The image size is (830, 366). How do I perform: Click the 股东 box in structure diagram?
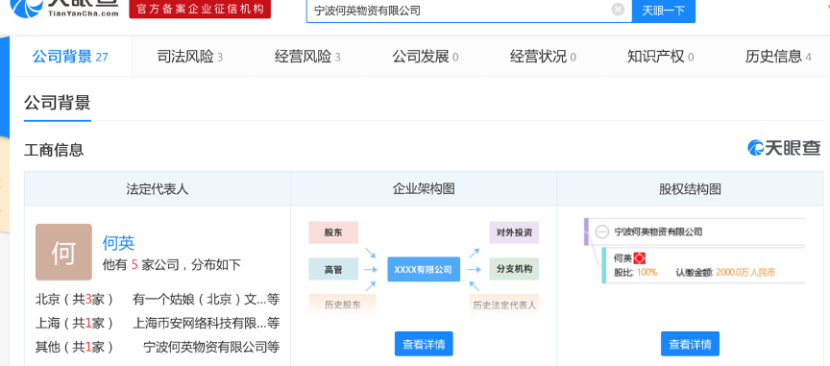point(333,232)
